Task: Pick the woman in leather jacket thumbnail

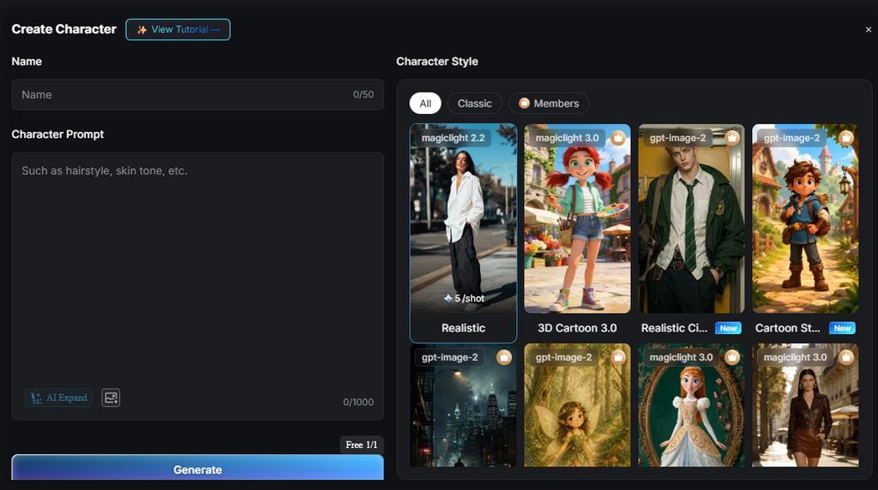Action: [x=805, y=405]
